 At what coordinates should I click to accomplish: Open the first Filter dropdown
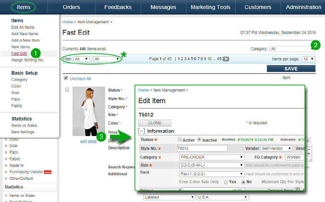click(82, 59)
